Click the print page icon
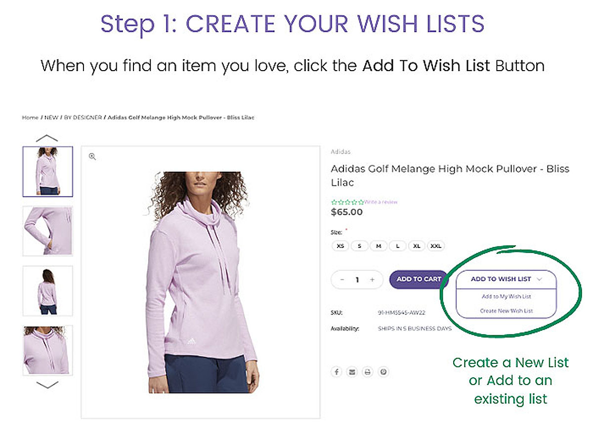Image resolution: width=593 pixels, height=434 pixels. click(x=367, y=372)
